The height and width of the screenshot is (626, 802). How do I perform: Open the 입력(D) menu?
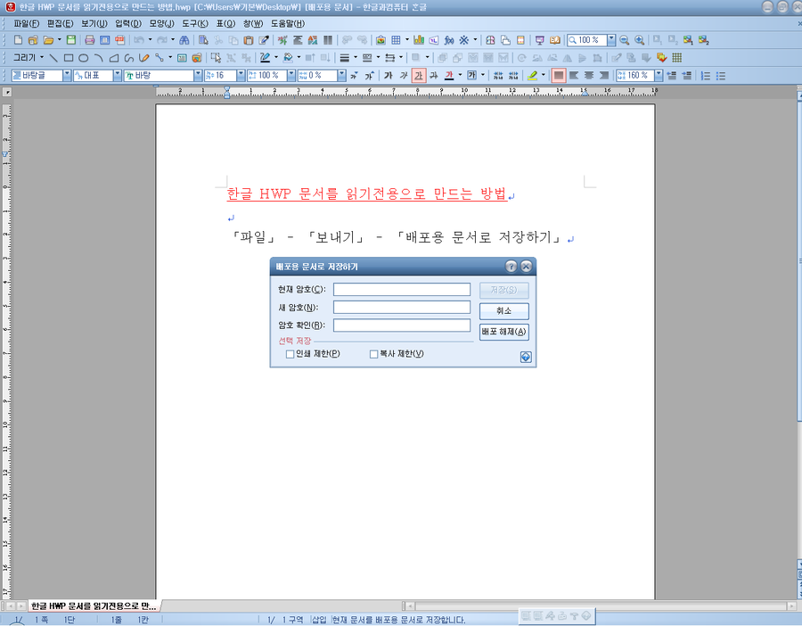[x=127, y=23]
